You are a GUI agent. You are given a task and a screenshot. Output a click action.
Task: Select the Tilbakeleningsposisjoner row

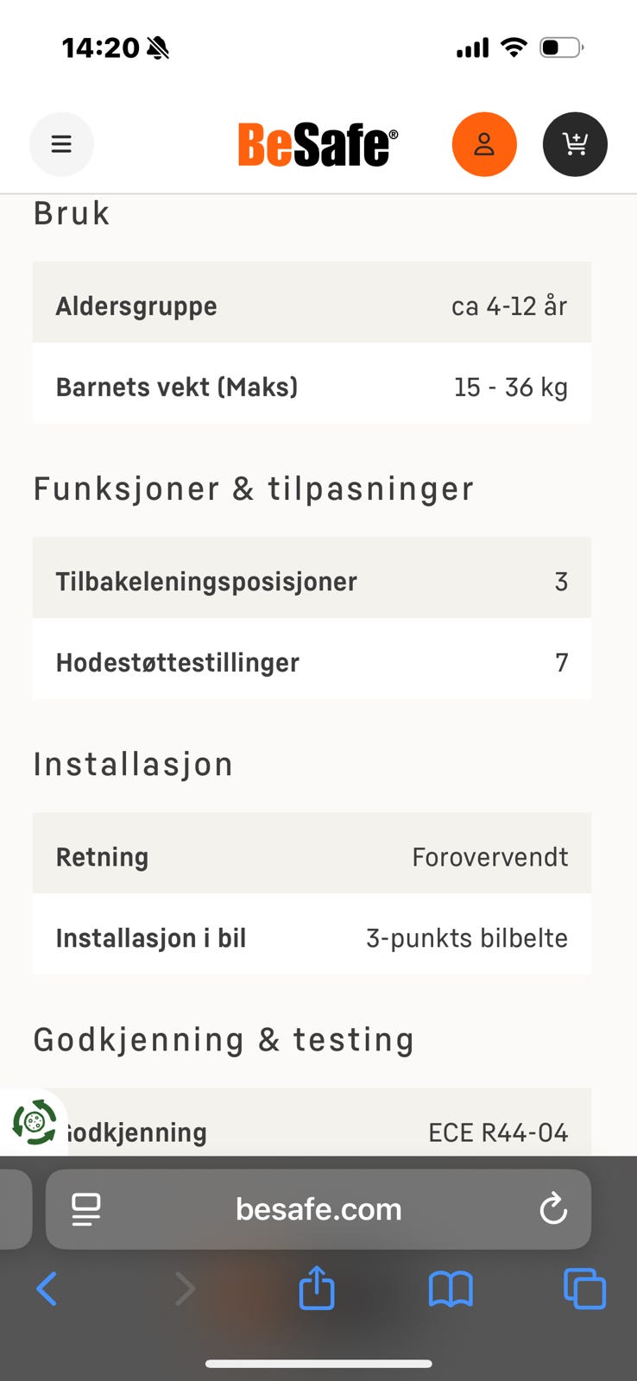click(311, 579)
